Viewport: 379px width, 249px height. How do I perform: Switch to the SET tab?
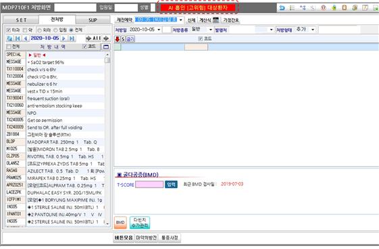coord(21,20)
